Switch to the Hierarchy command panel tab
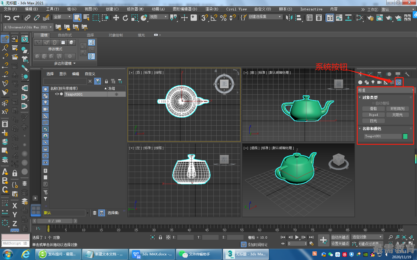Viewport: 417px width, 260px height. pyautogui.click(x=379, y=74)
